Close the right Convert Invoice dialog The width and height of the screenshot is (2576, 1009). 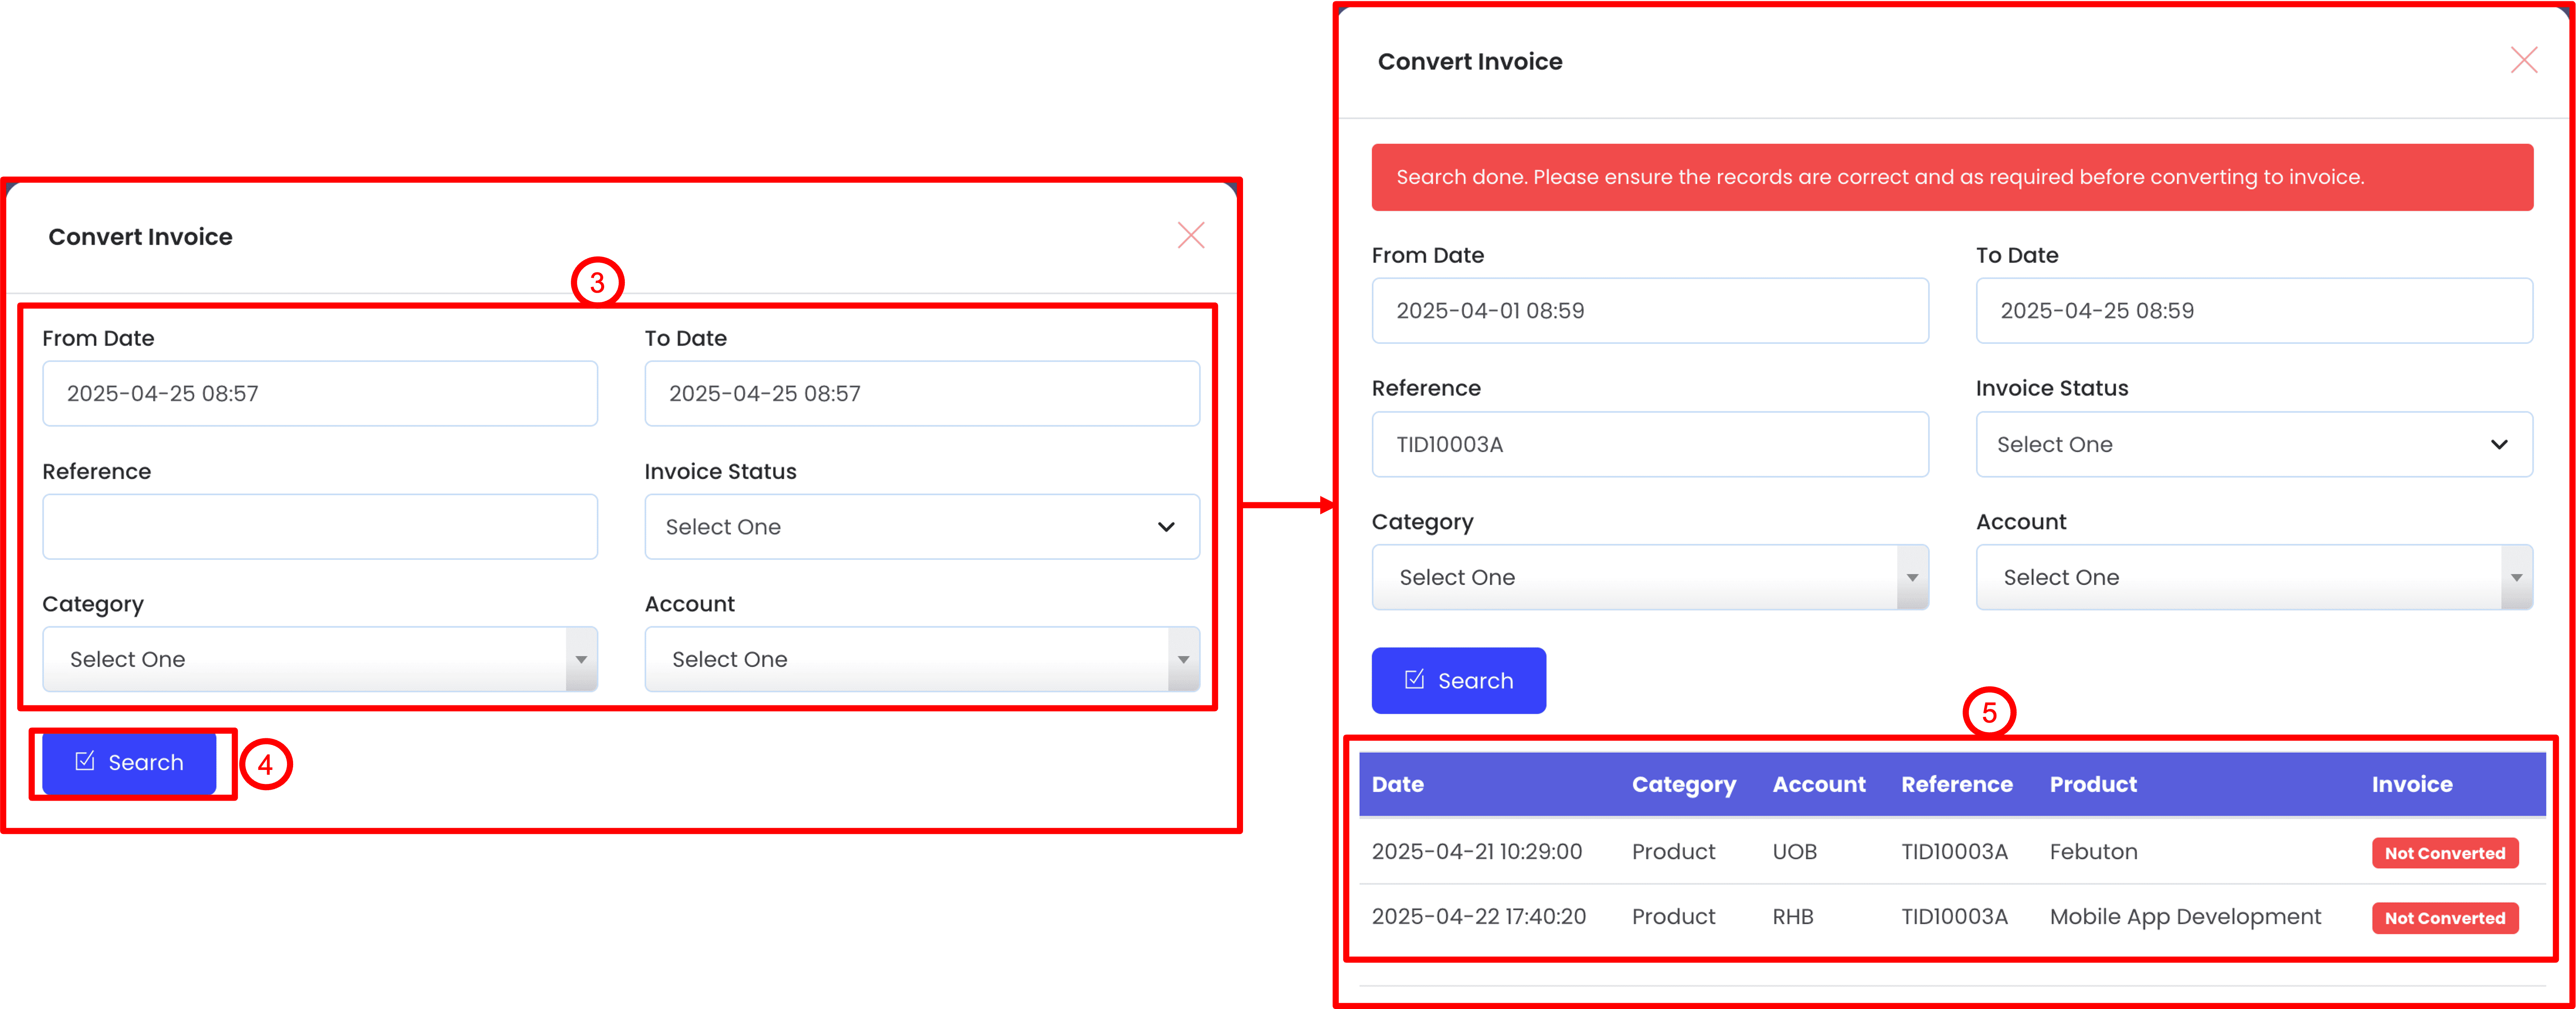(2523, 61)
